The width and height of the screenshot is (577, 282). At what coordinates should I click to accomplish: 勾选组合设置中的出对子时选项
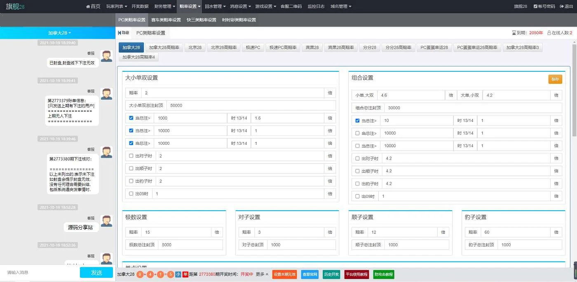pos(357,158)
